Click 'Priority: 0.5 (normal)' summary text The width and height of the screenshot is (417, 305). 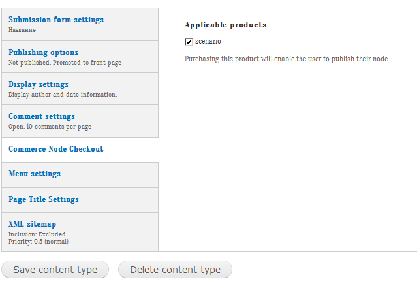pos(39,242)
